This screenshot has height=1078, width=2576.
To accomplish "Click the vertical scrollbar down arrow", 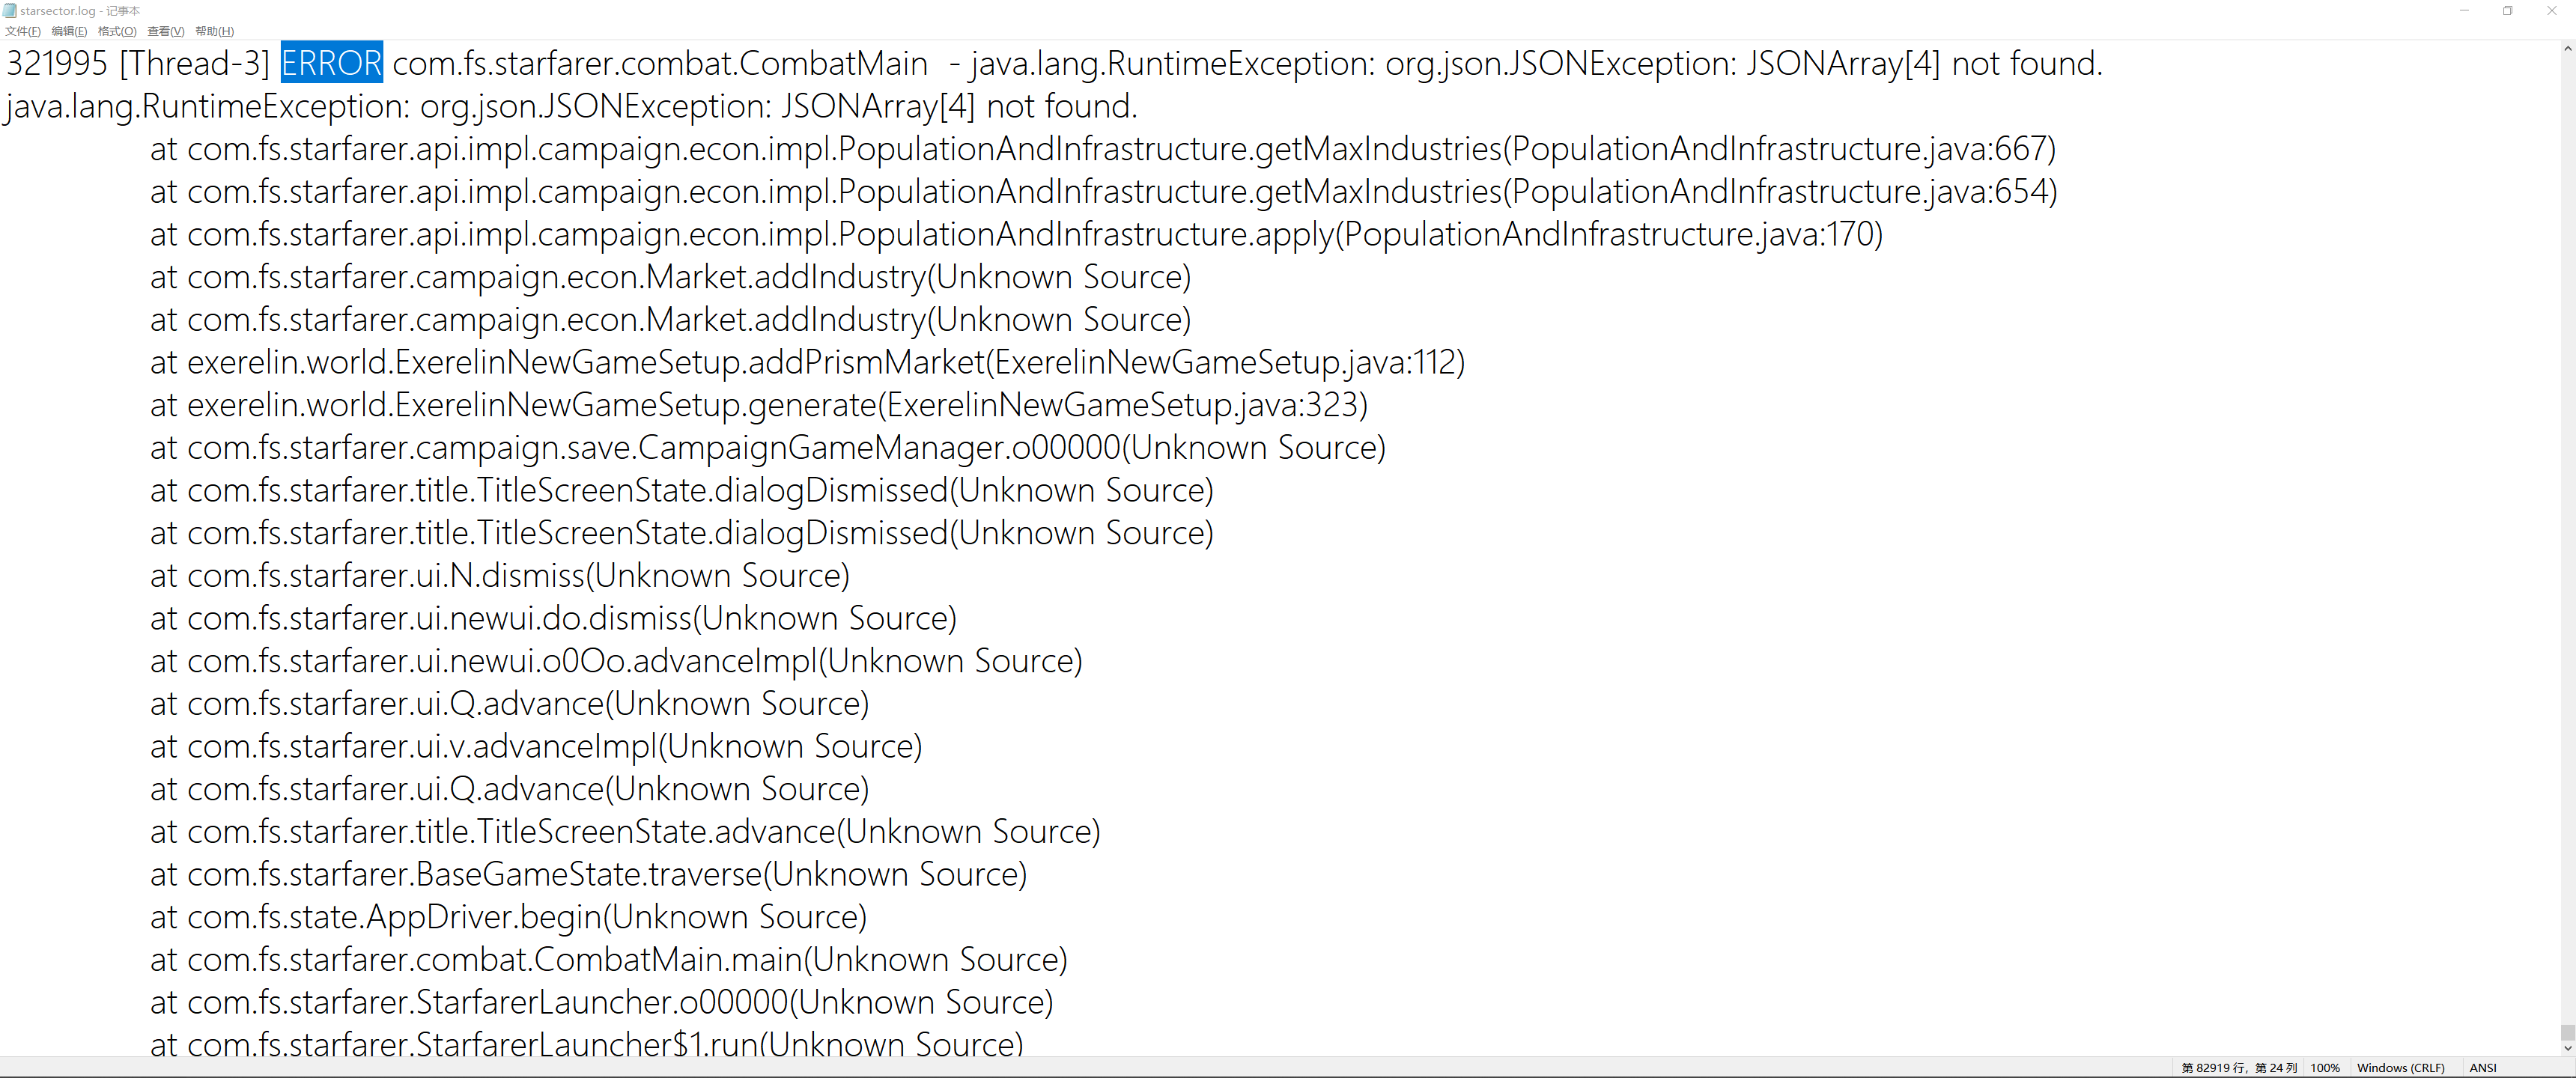I will click(2567, 1048).
